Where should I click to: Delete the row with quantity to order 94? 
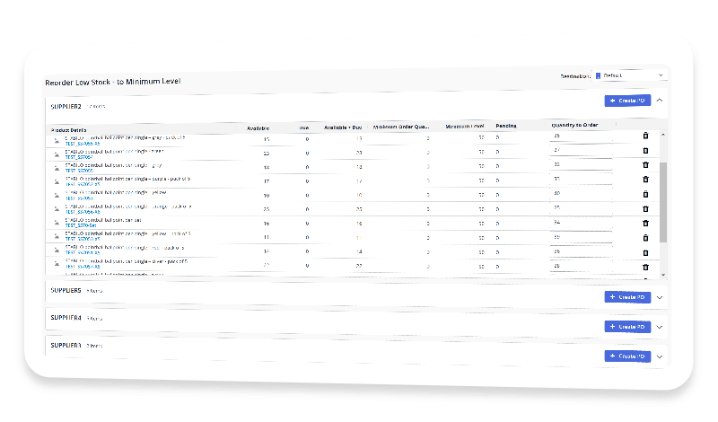(x=644, y=223)
